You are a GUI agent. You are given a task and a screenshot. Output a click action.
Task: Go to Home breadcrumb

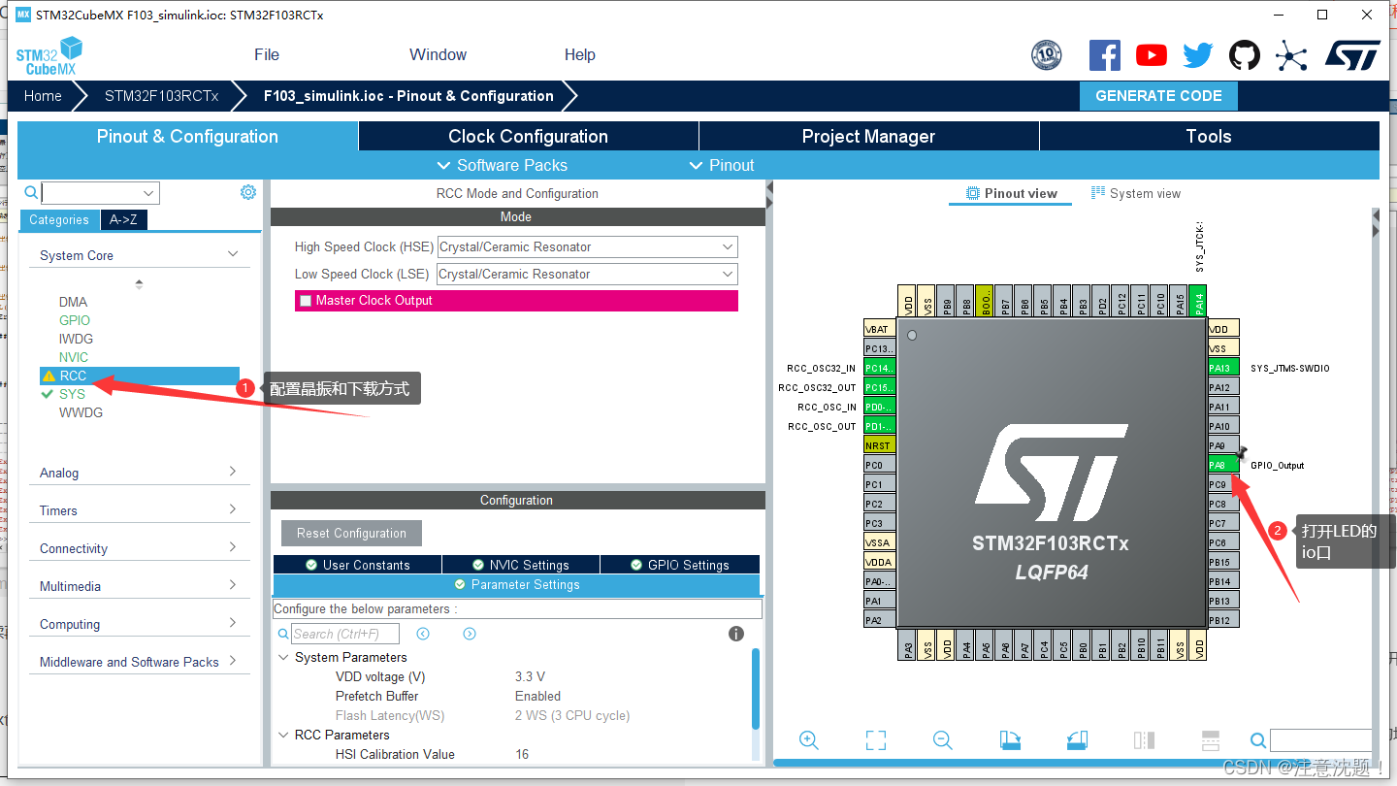[x=43, y=96]
